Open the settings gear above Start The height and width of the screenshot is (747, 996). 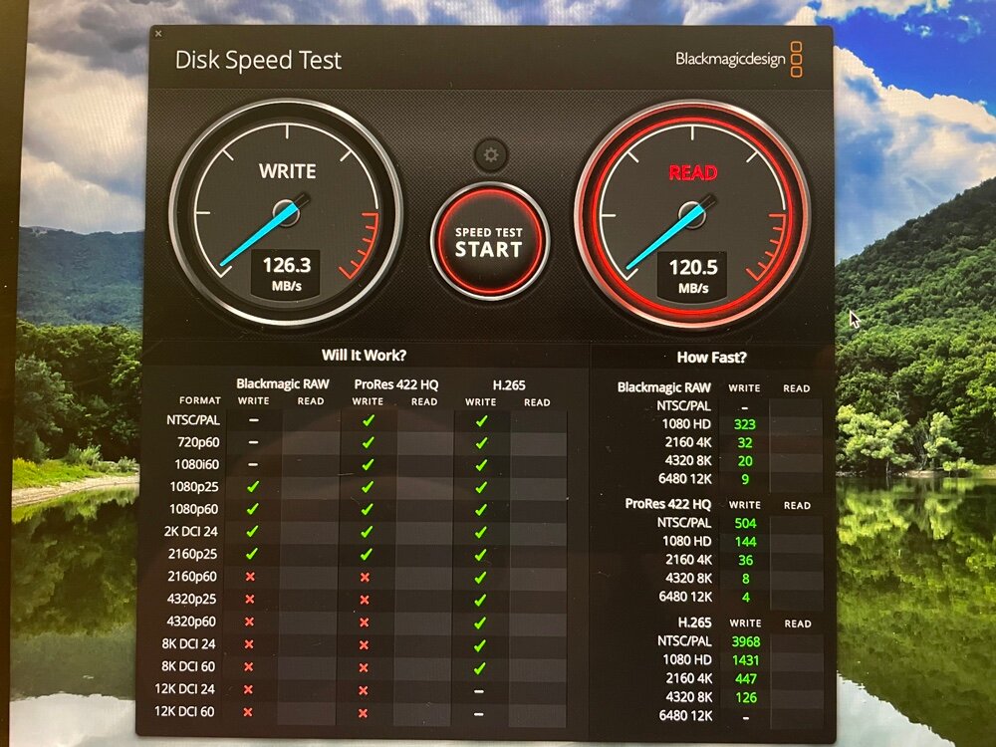[x=491, y=155]
